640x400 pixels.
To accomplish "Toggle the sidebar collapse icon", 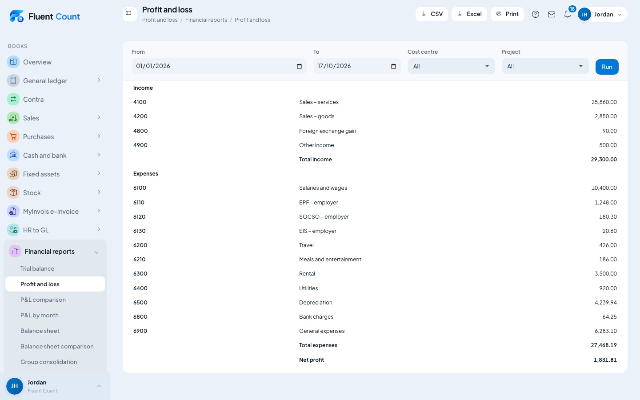I will [129, 13].
